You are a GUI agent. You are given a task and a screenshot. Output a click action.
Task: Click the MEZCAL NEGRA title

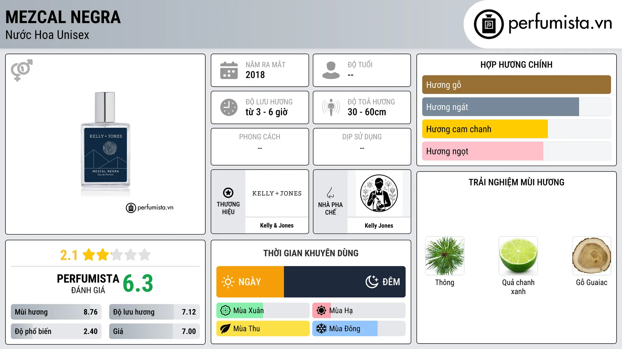(63, 17)
